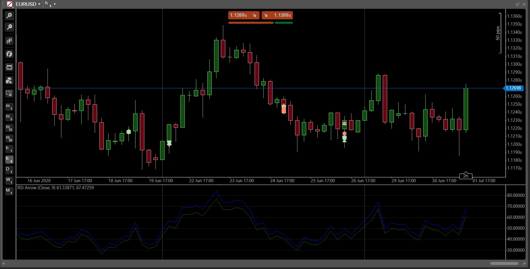Click the horizontal scrollbar thumb at bottom
This screenshot has height=269, width=530.
[x=504, y=263]
